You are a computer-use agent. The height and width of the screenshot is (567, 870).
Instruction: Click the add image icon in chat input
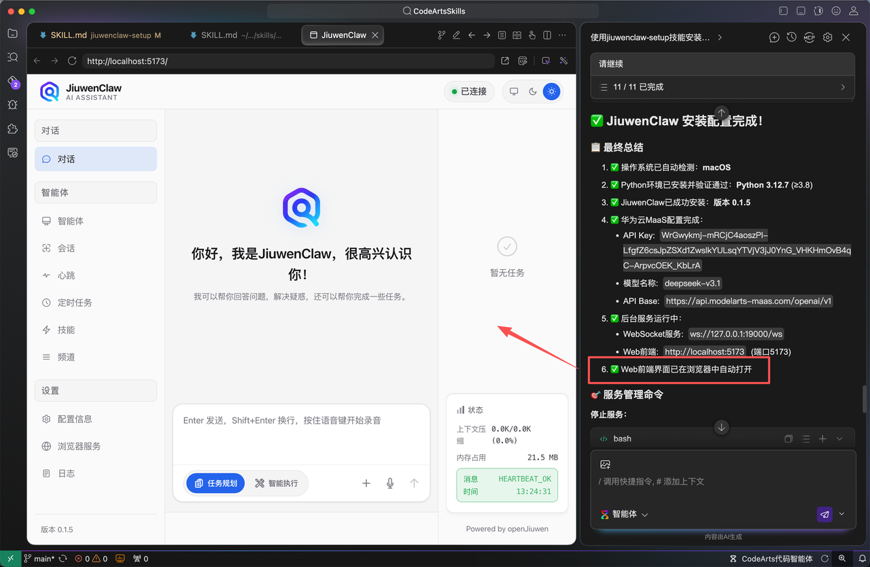[x=605, y=464]
